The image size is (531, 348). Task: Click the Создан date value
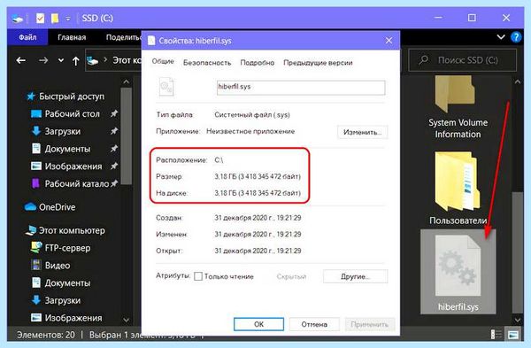click(258, 218)
